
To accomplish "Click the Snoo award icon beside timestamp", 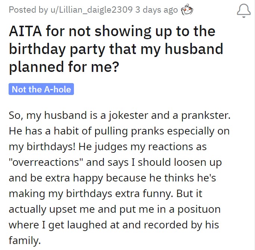I will [x=187, y=10].
